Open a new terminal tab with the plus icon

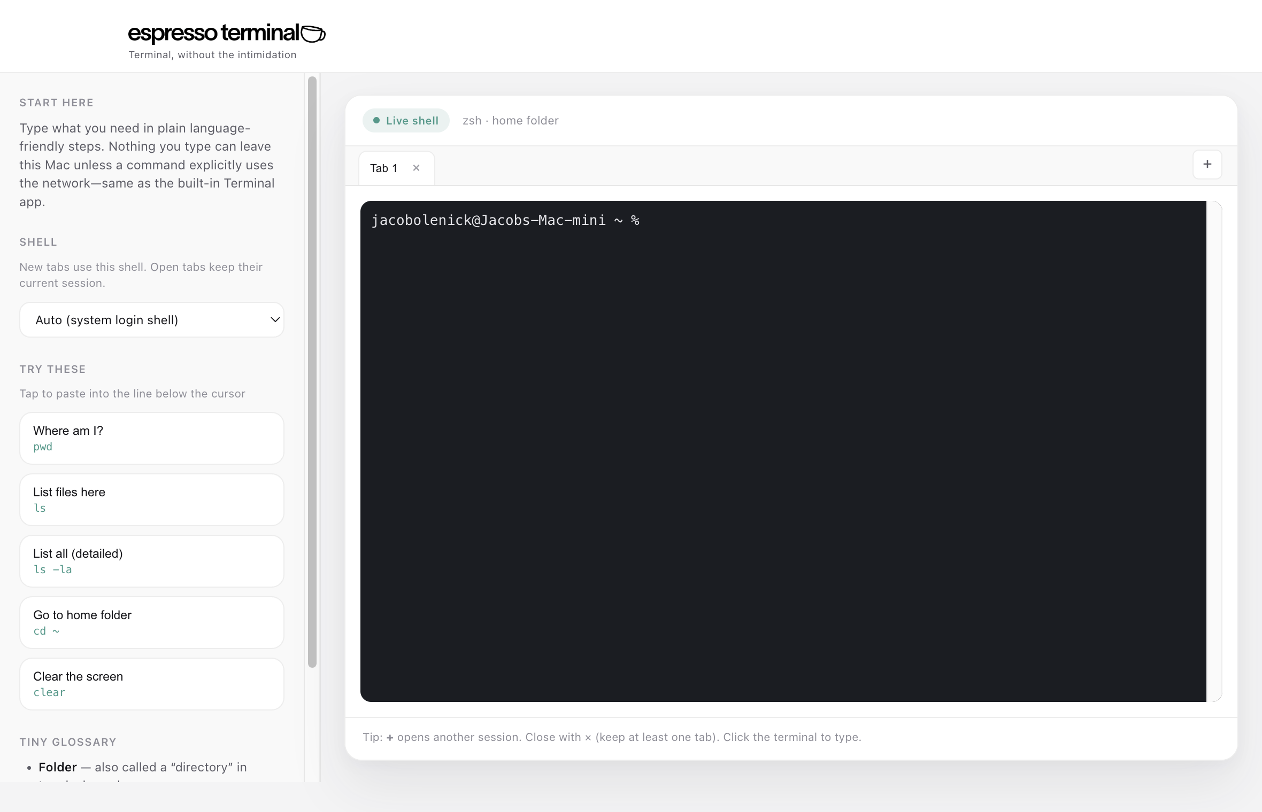tap(1207, 165)
